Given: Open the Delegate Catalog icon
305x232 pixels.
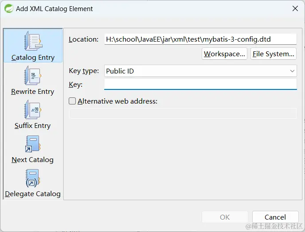Looking at the screenshot, I should [33, 178].
